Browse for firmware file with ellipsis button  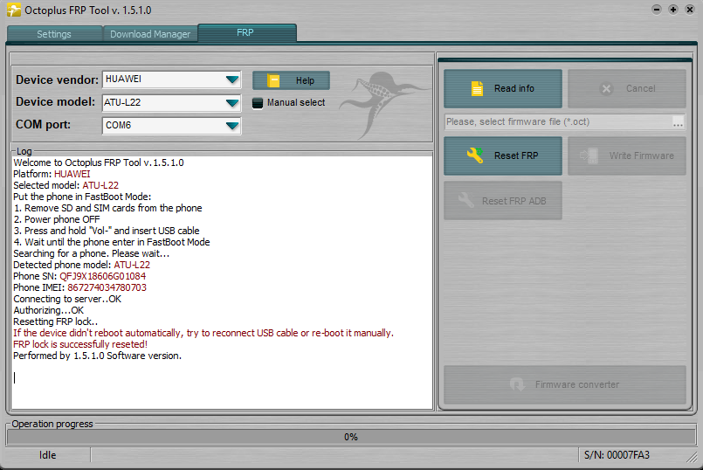click(678, 122)
